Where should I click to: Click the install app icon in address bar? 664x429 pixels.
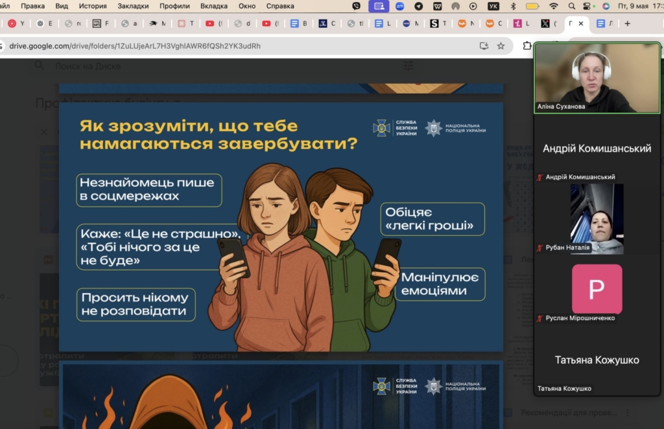[484, 46]
